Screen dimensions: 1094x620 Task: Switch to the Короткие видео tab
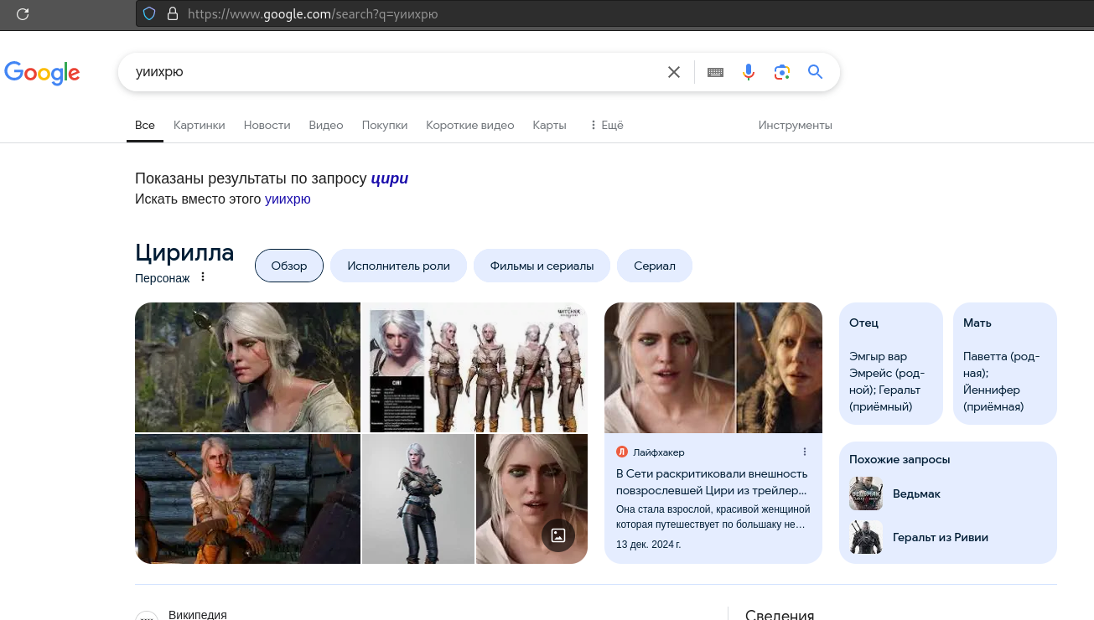tap(470, 125)
